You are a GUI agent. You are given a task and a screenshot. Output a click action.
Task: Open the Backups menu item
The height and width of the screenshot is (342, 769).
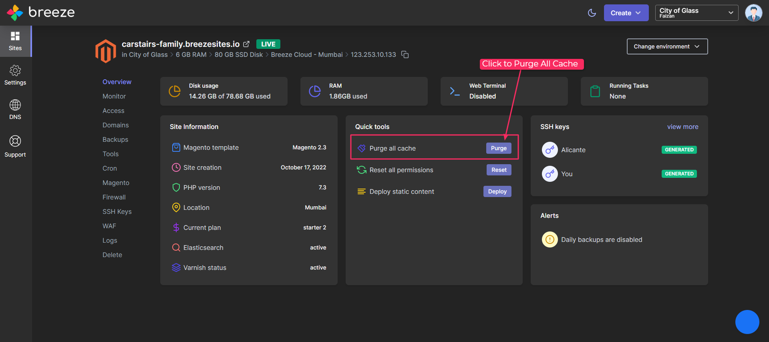(115, 139)
